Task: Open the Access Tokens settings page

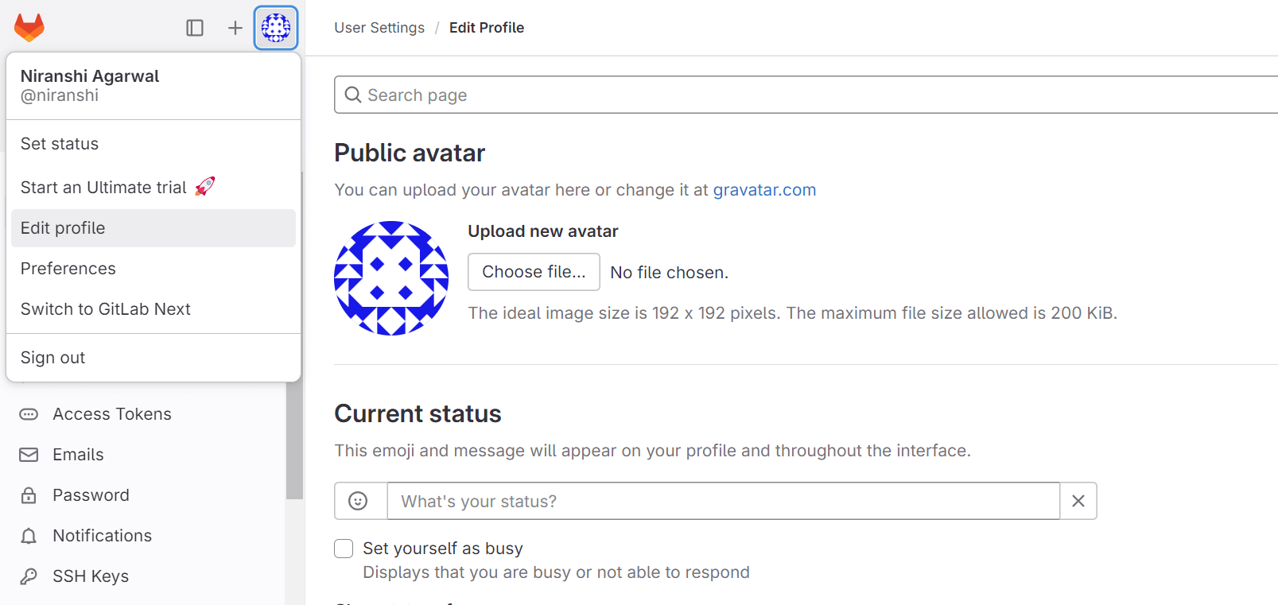Action: 112,414
